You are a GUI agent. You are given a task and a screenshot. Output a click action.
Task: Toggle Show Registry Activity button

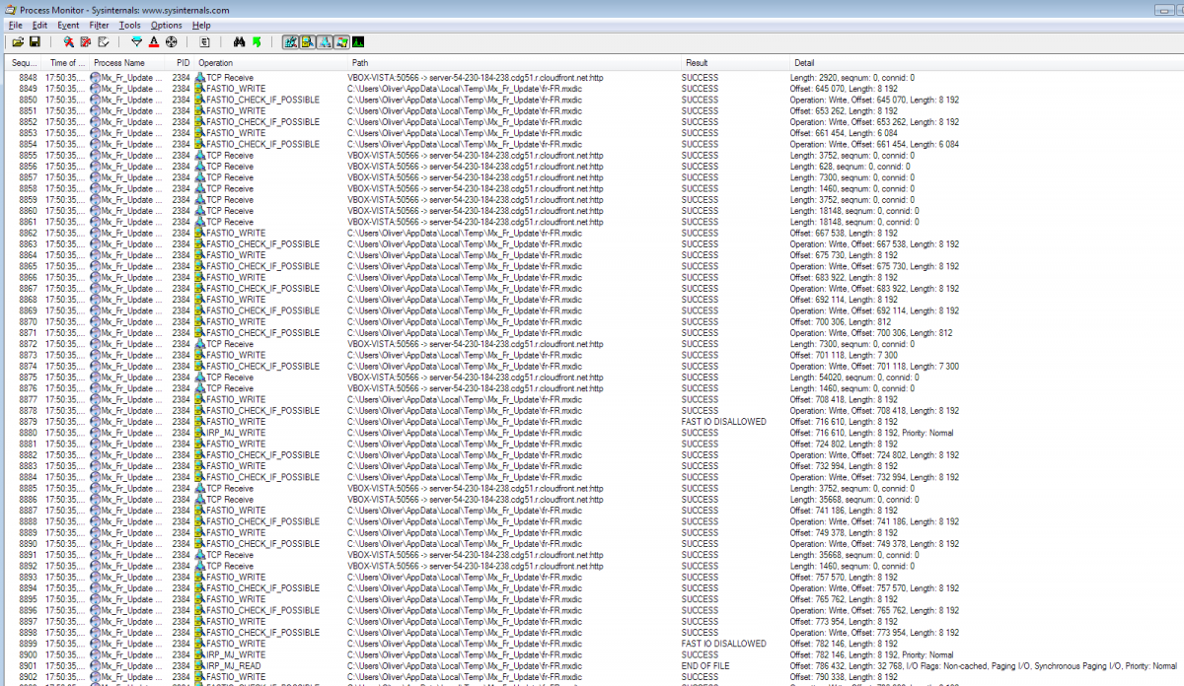pos(290,42)
